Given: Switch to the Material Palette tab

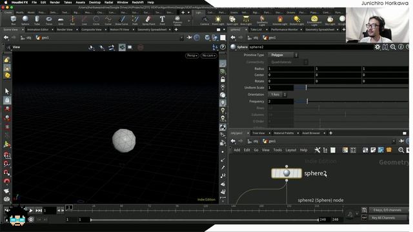Looking at the screenshot, I should 284,133.
